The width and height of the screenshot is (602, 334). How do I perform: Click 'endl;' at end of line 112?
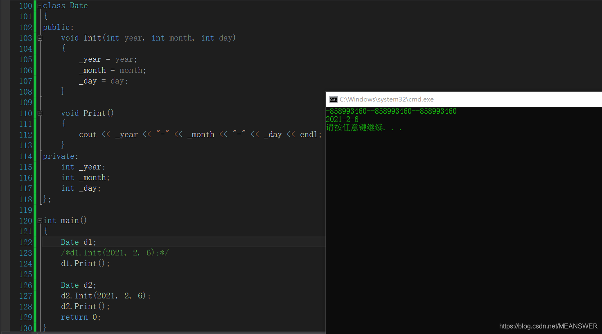point(311,135)
